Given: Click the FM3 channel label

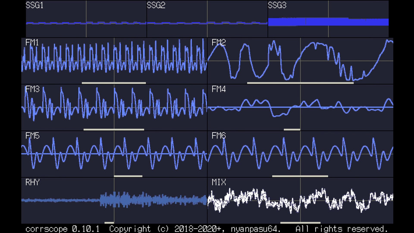Looking at the screenshot, I should click(32, 89).
